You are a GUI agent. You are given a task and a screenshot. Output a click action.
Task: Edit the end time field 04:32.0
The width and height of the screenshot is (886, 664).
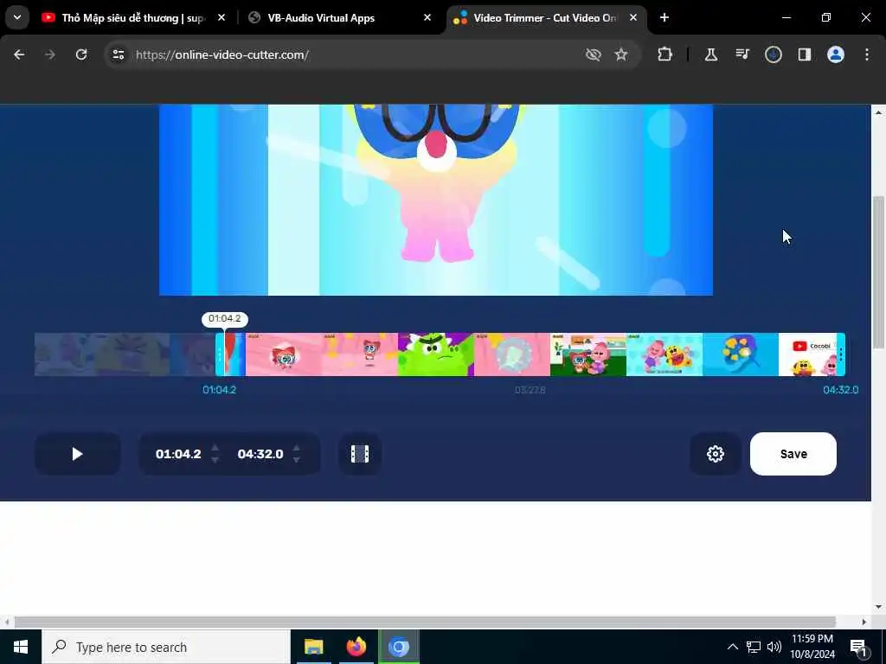[260, 454]
